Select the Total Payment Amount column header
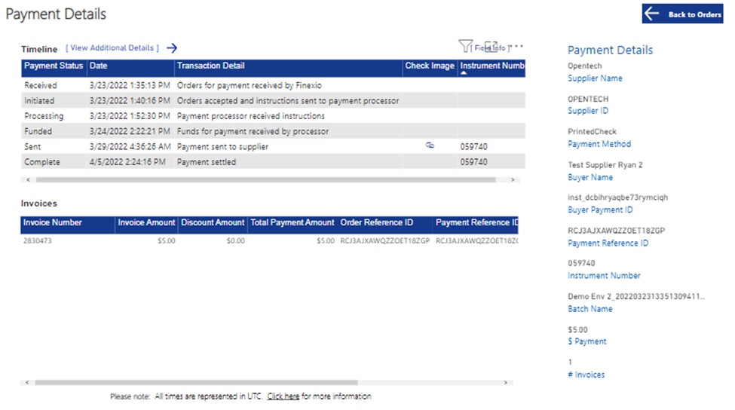 coord(292,223)
